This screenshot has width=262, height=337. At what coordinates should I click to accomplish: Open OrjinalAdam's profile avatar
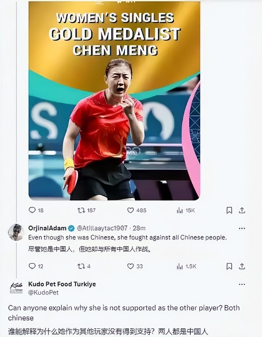point(16,232)
